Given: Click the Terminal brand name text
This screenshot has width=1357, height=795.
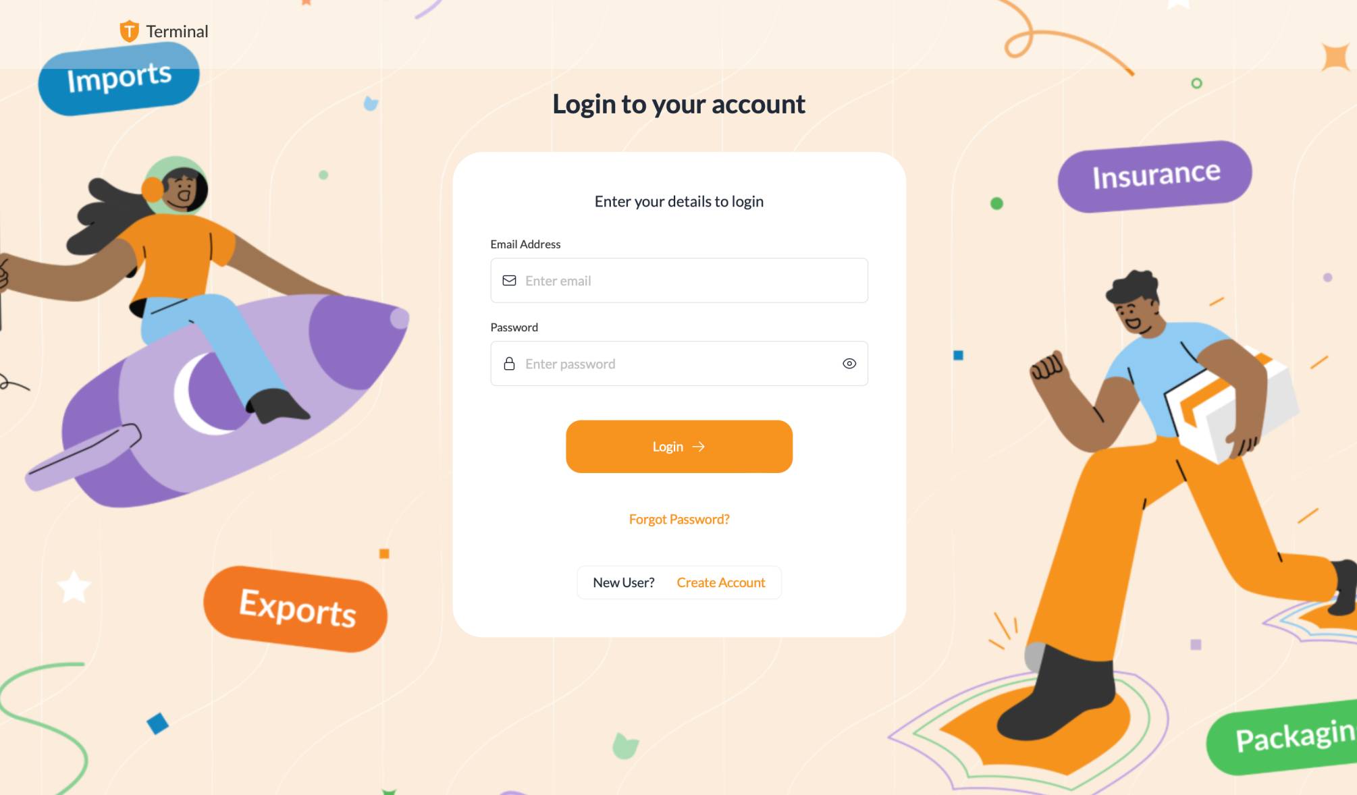Looking at the screenshot, I should click(x=177, y=32).
